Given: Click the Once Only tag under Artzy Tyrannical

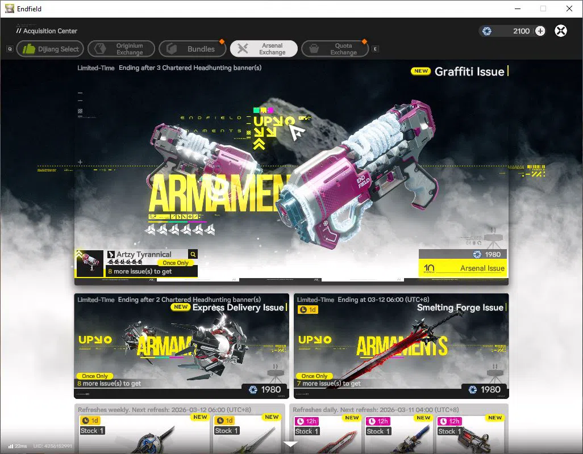Looking at the screenshot, I should tap(176, 263).
